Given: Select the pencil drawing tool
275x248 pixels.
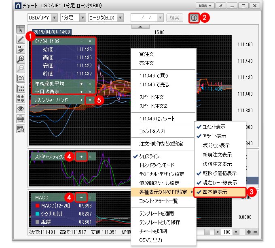Looking at the screenshot, I should (x=21, y=40).
